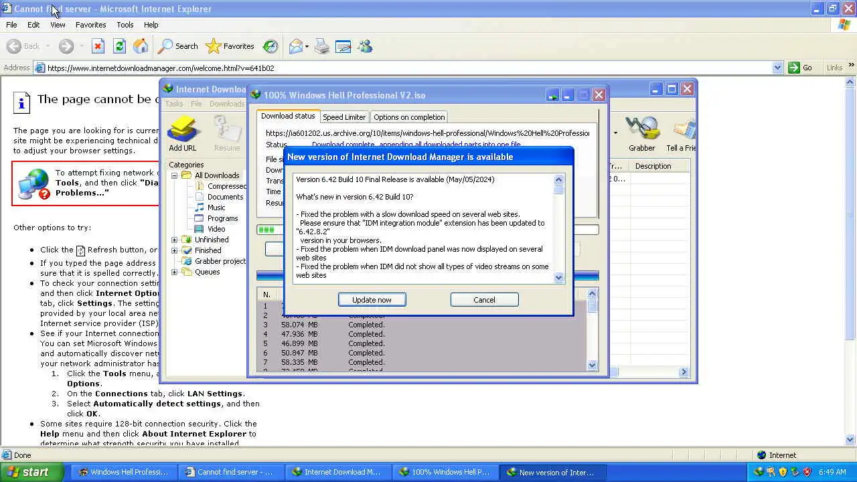The width and height of the screenshot is (857, 482).
Task: Select the Music category
Action: click(216, 208)
